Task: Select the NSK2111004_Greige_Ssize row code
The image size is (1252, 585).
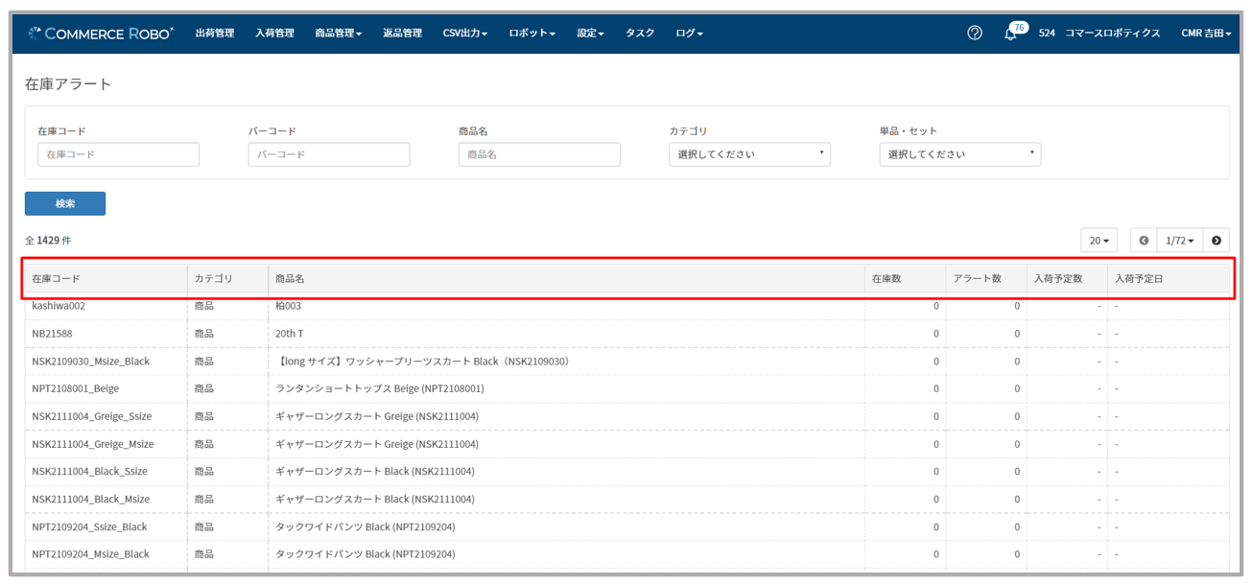Action: [x=92, y=416]
